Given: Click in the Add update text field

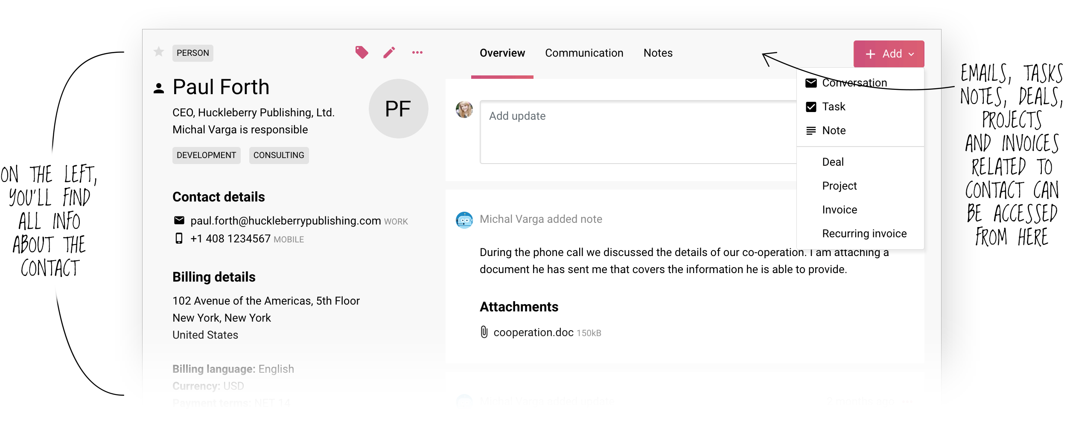Looking at the screenshot, I should (x=638, y=132).
